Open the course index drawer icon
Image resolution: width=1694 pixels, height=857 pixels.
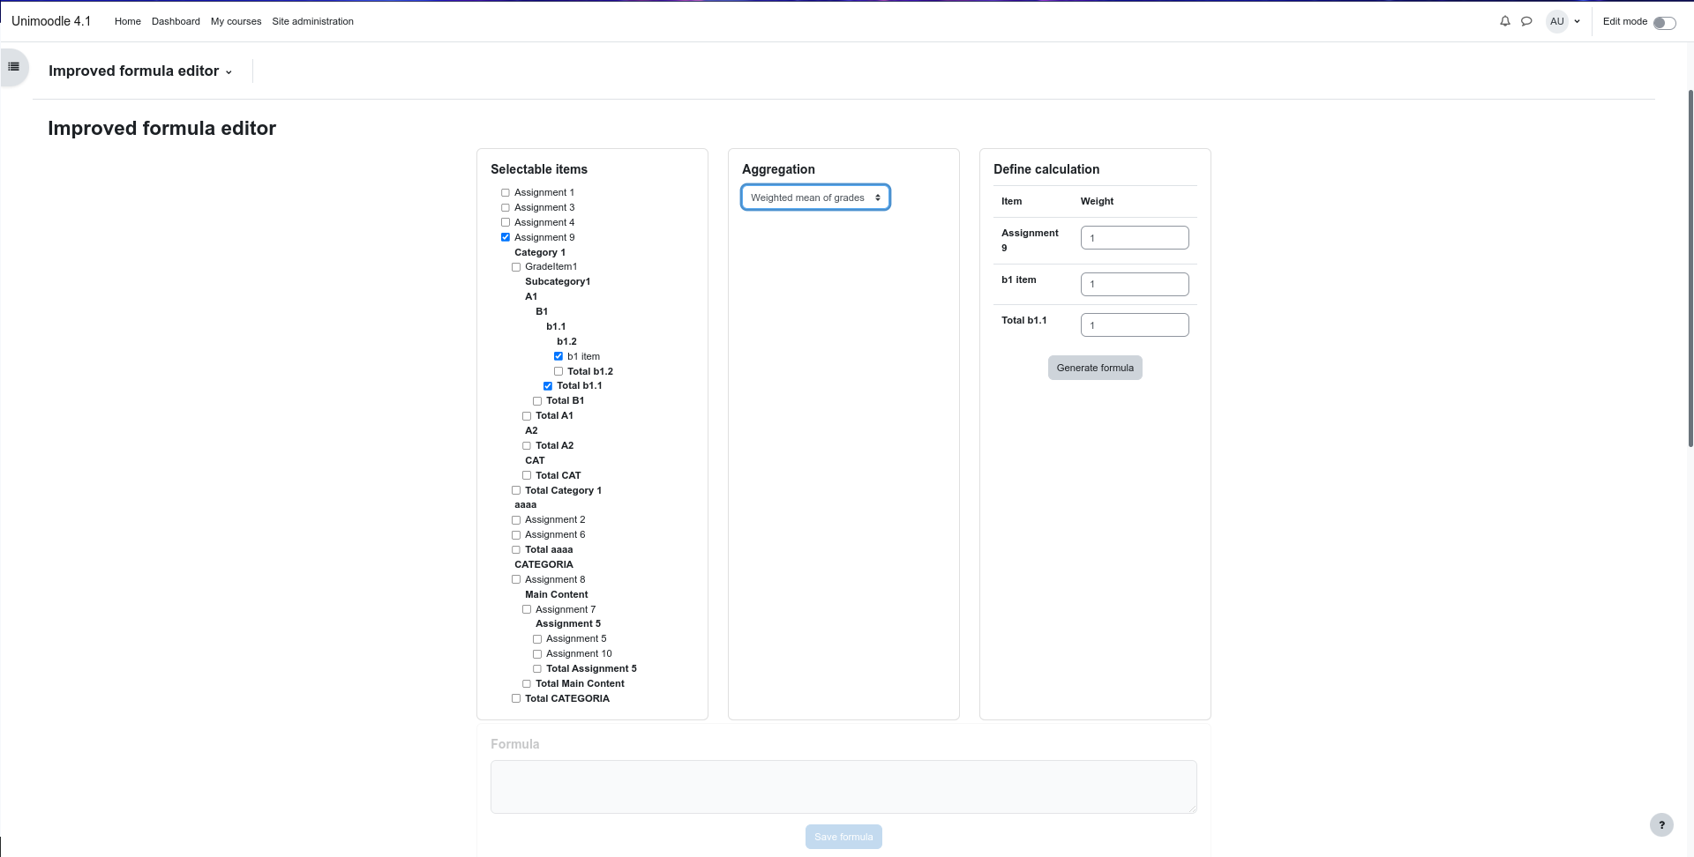(14, 67)
